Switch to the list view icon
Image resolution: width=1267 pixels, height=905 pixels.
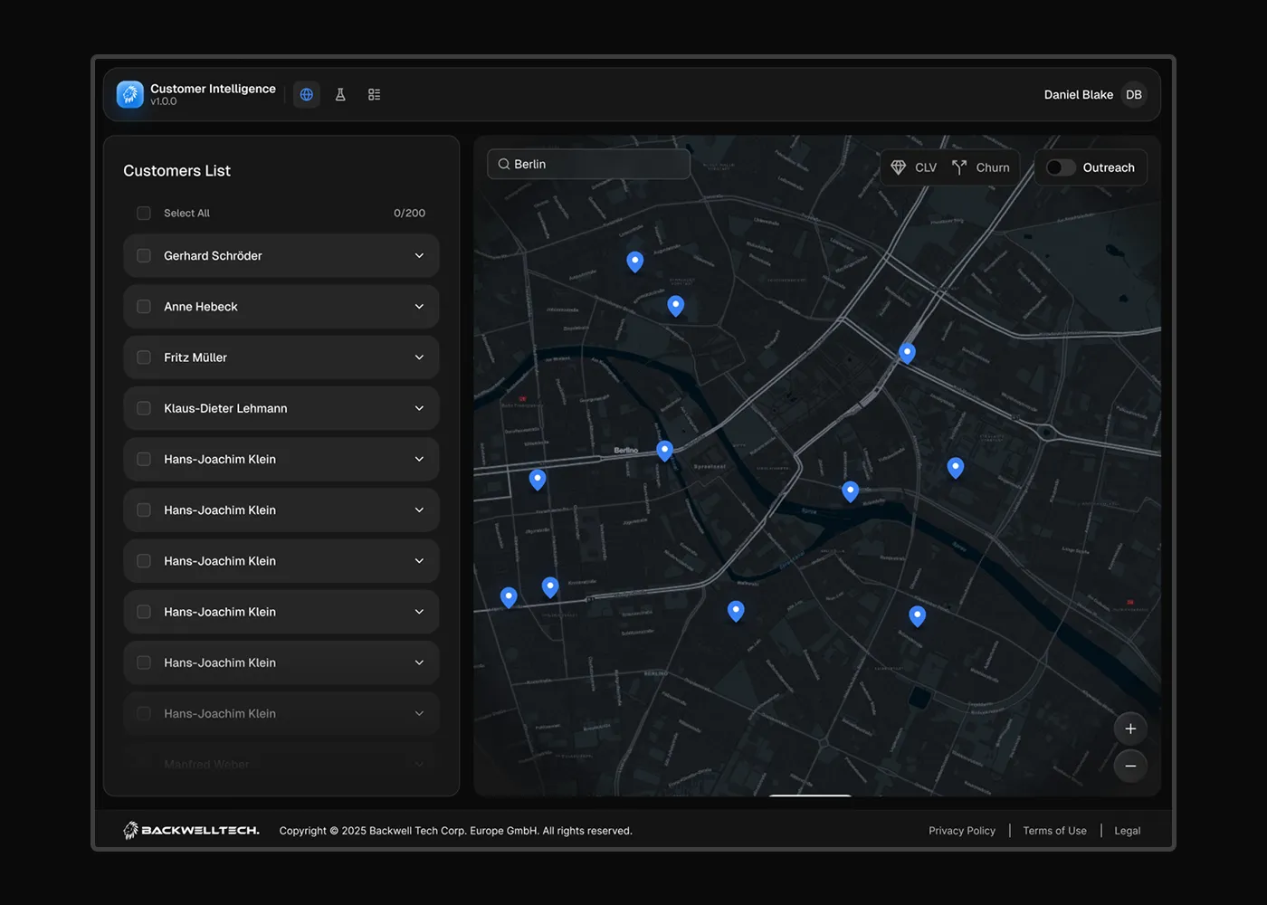coord(374,94)
